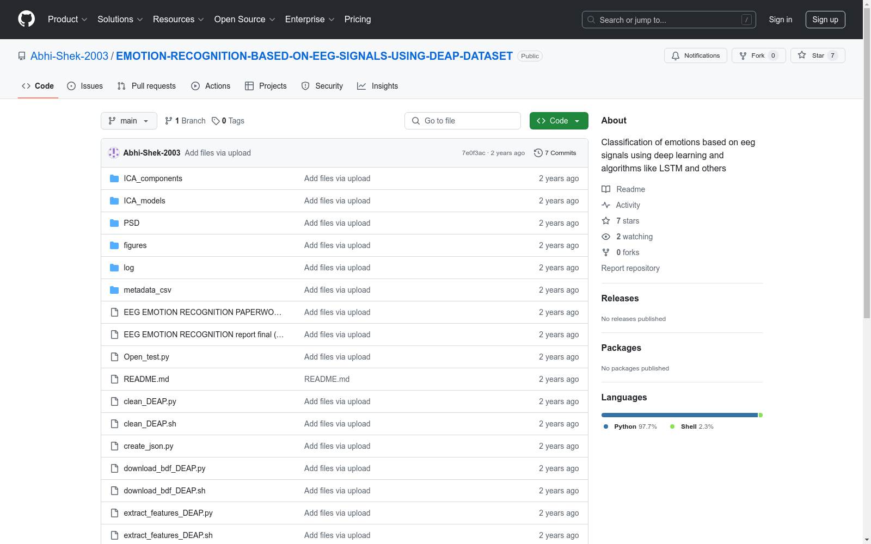The width and height of the screenshot is (871, 544).
Task: Star this repository
Action: [x=817, y=55]
